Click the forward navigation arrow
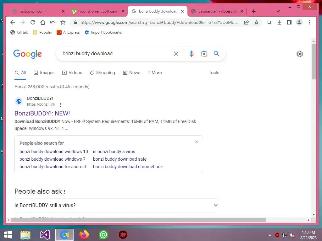 pos(23,22)
